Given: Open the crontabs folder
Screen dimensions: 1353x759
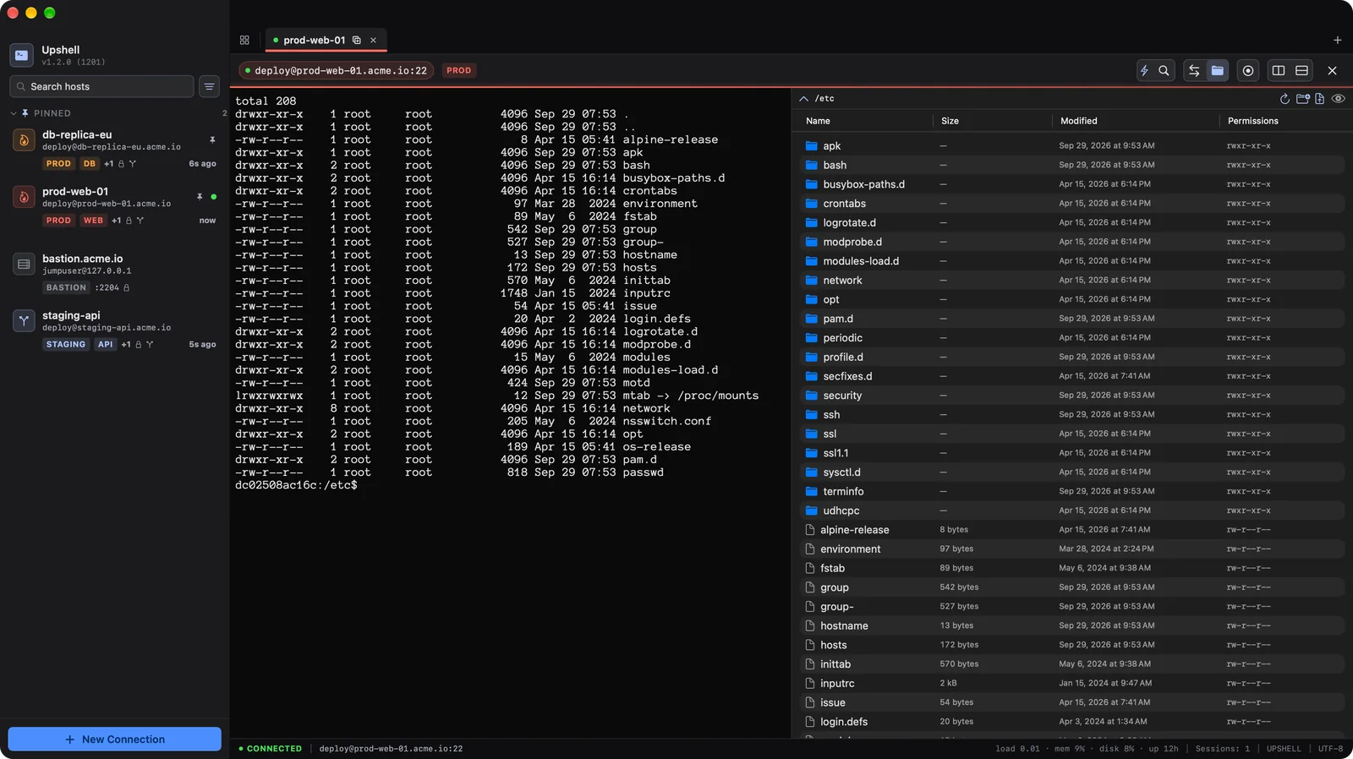Looking at the screenshot, I should pos(1072,203).
